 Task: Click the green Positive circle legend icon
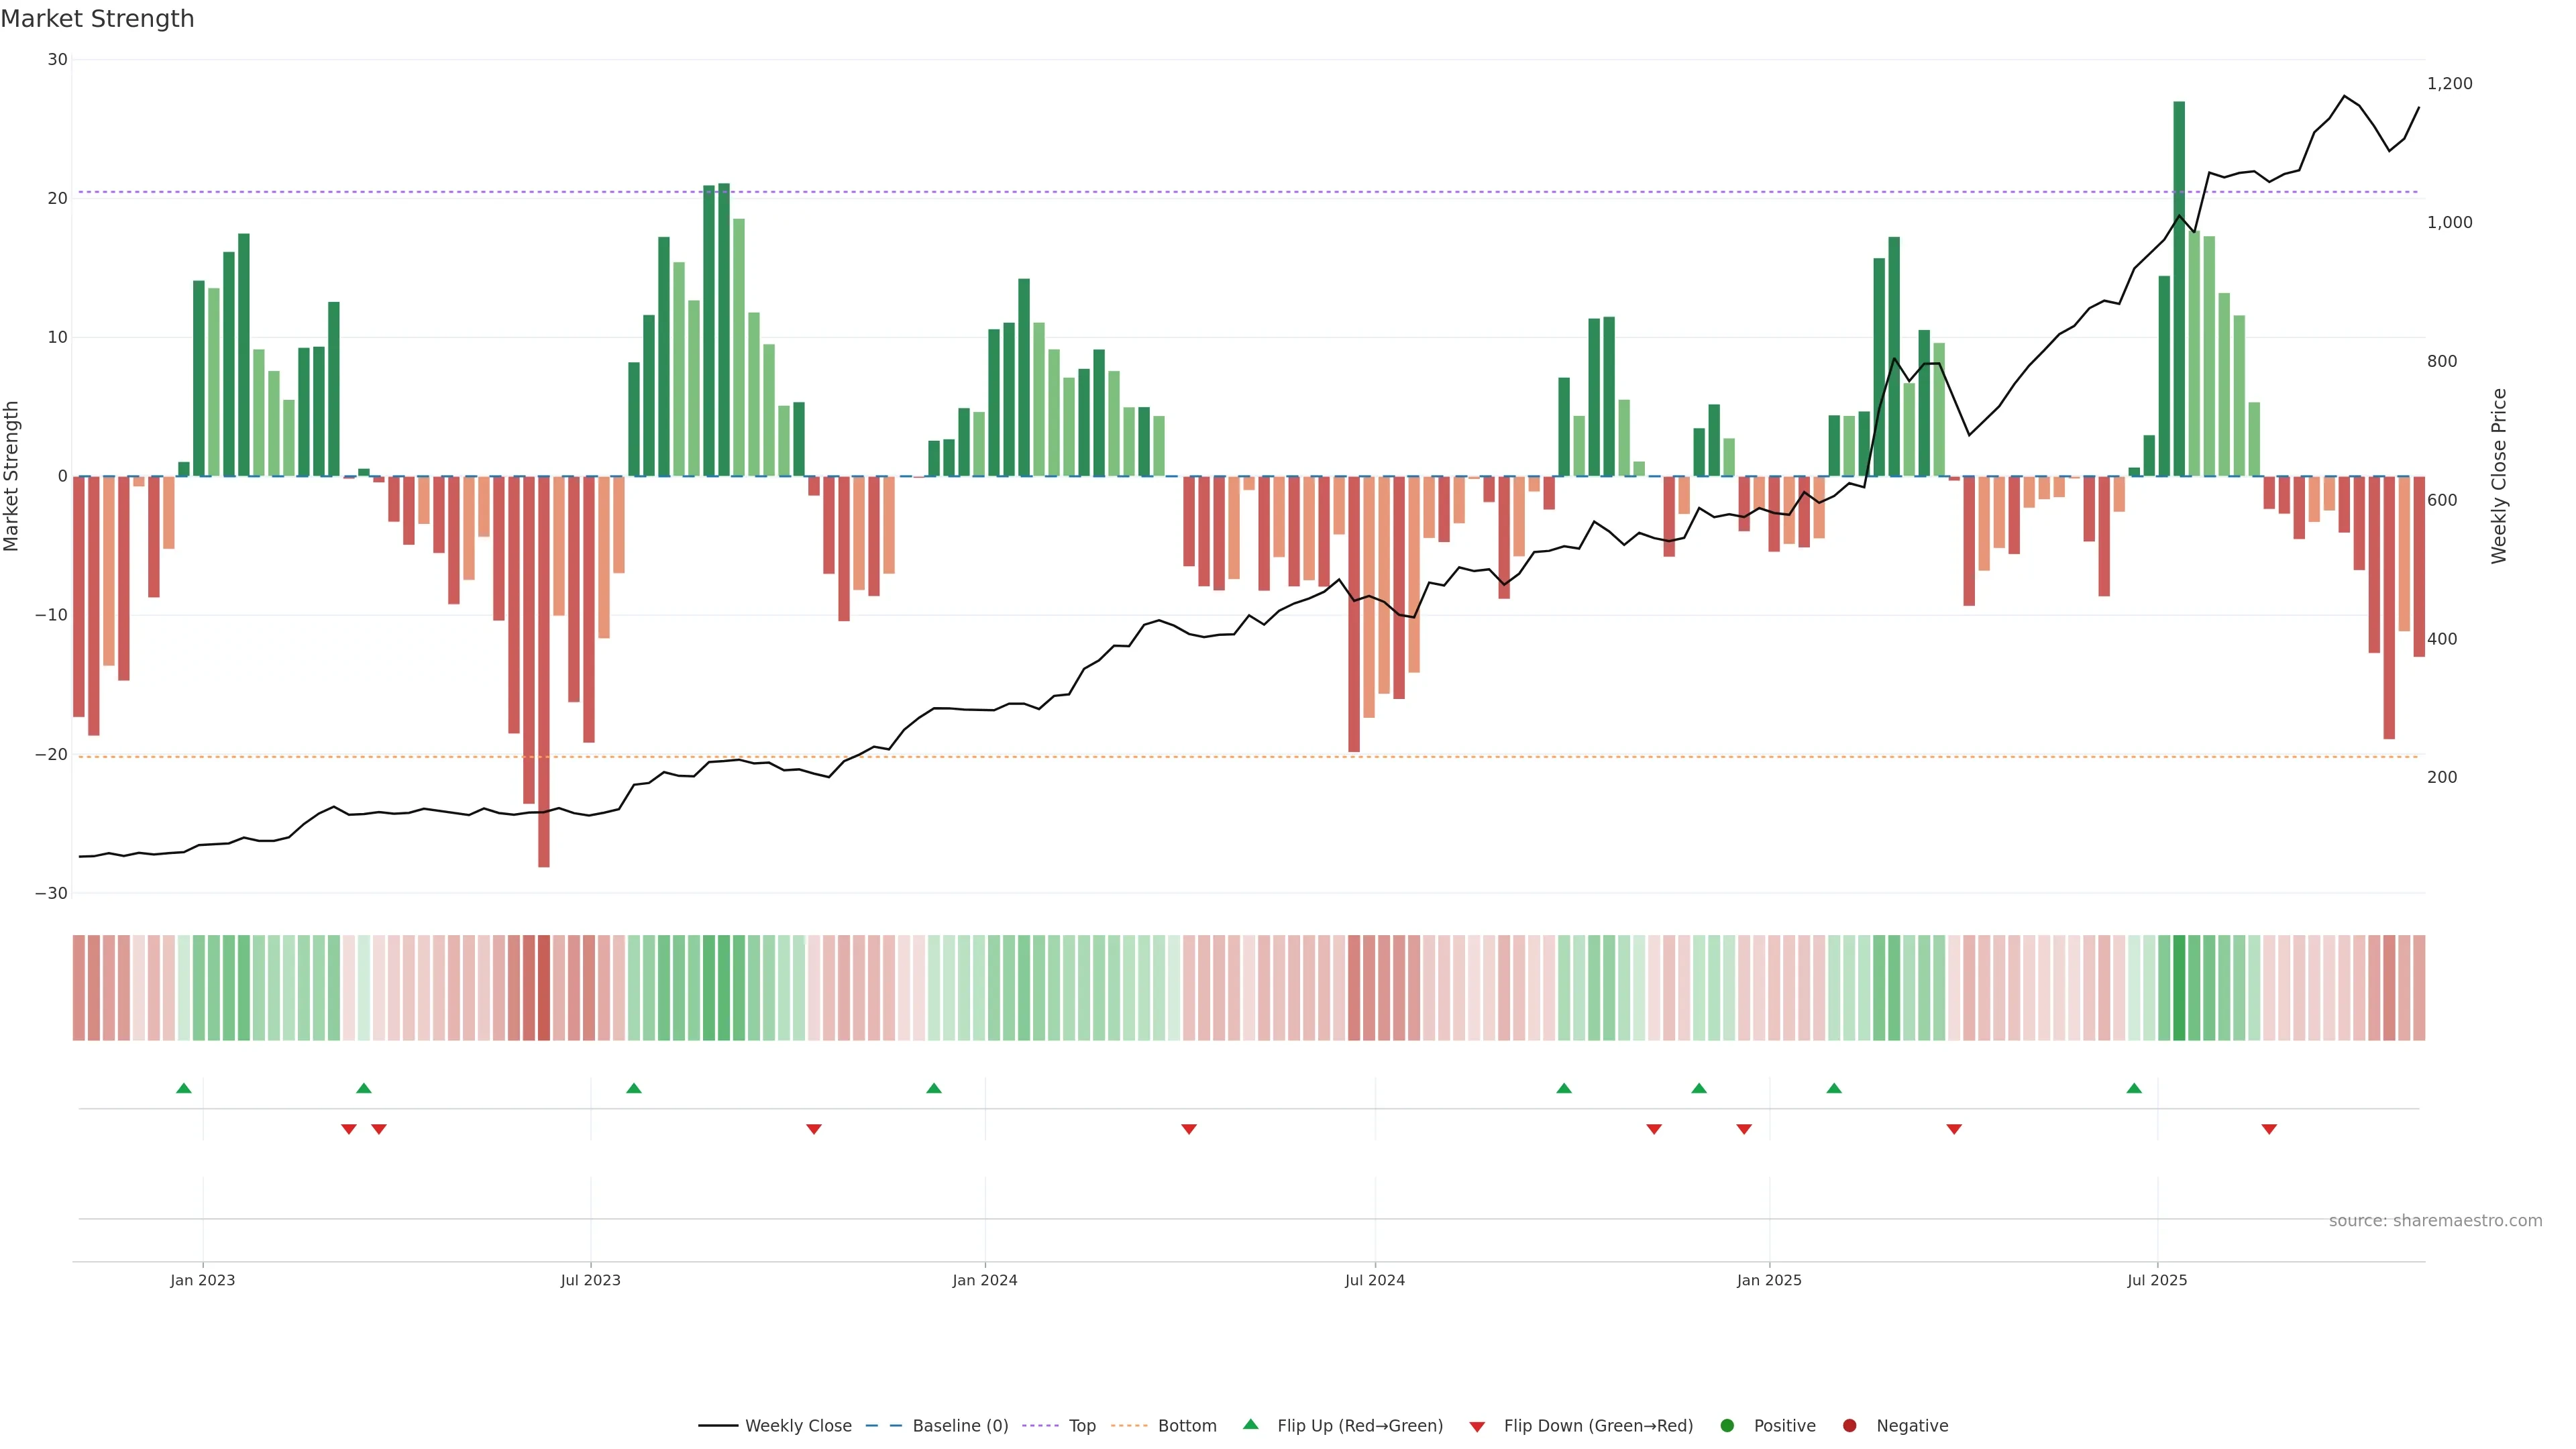point(1727,1425)
